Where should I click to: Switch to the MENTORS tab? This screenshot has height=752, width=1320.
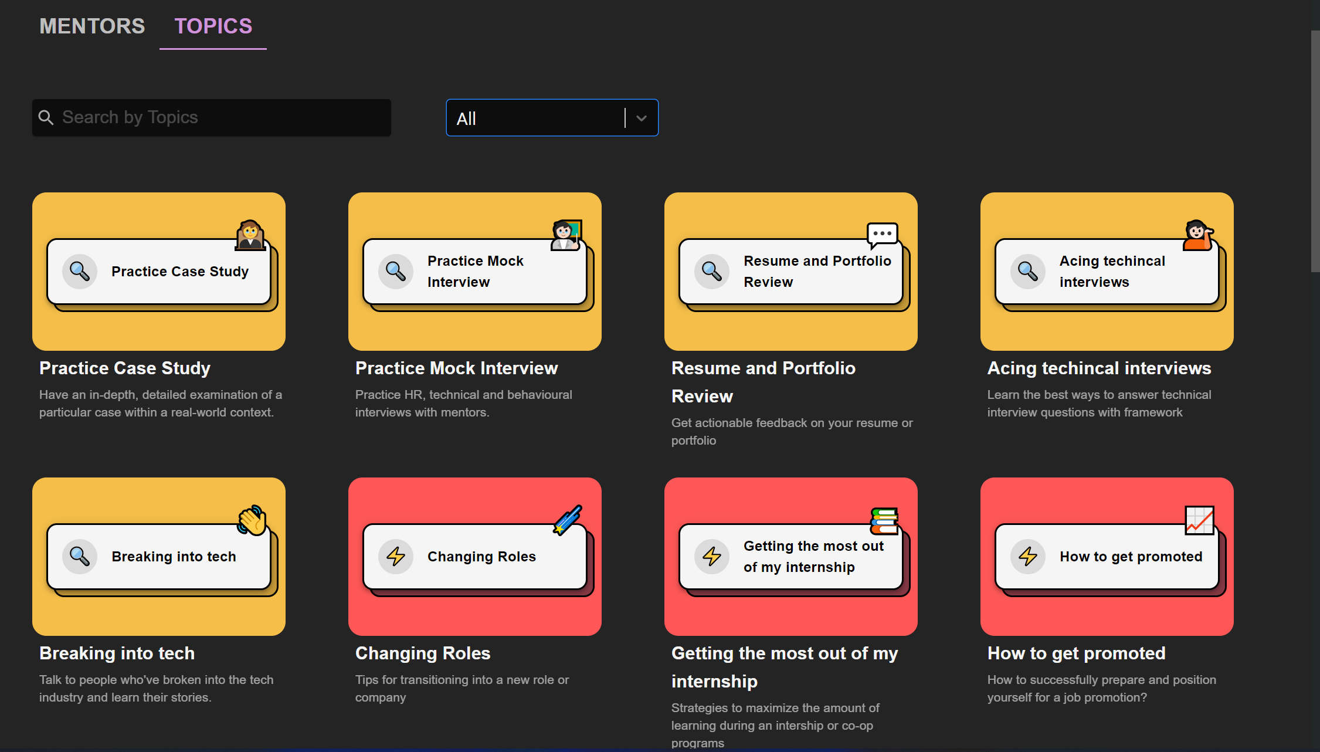(92, 26)
